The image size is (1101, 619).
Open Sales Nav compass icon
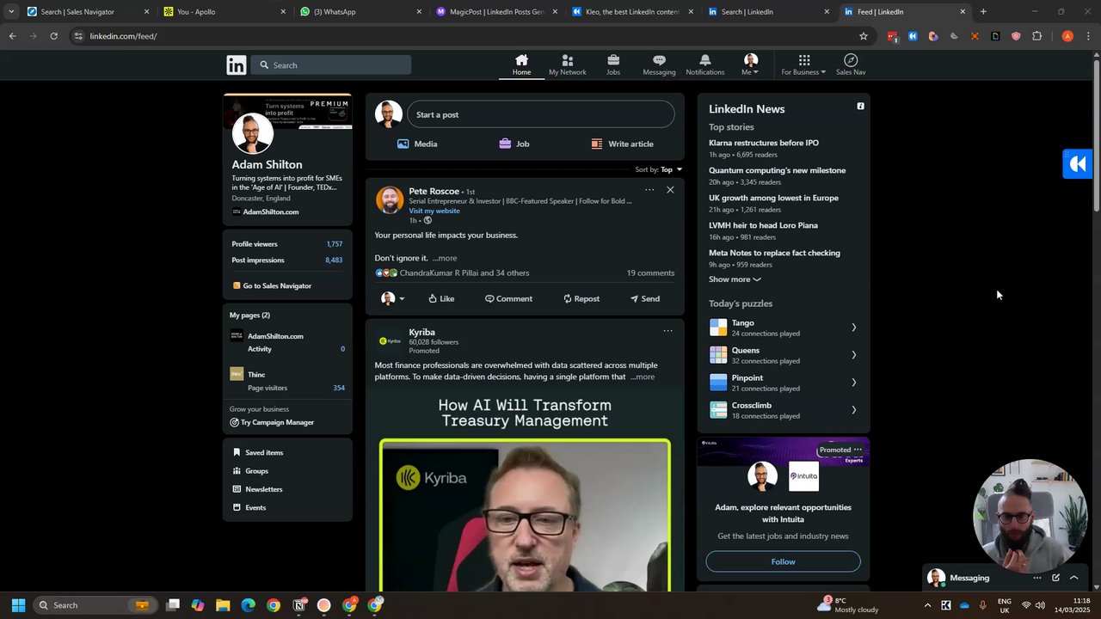pyautogui.click(x=851, y=65)
